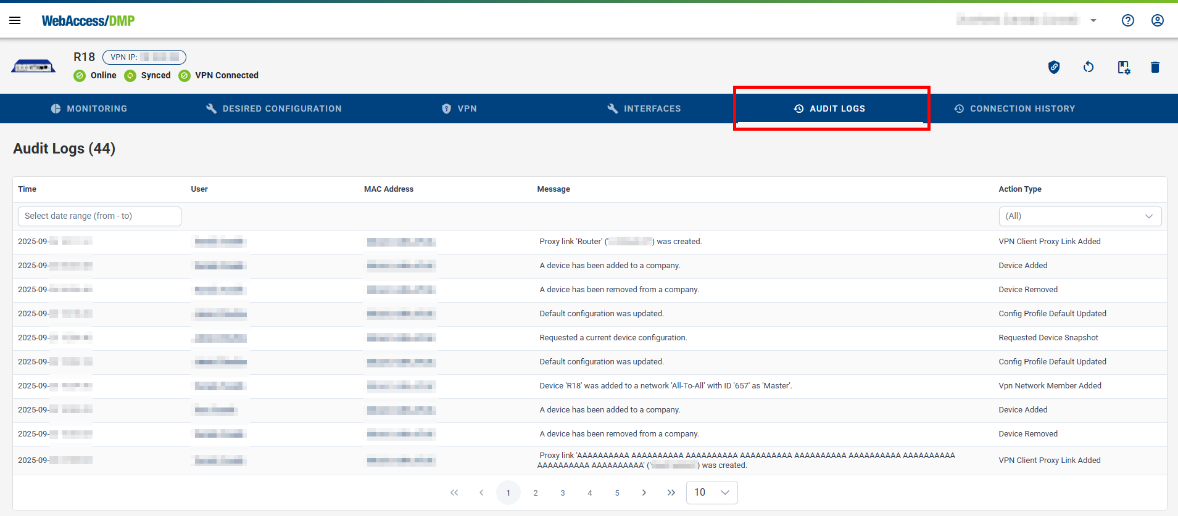
Task: Click the device settings file icon
Action: pos(1123,67)
